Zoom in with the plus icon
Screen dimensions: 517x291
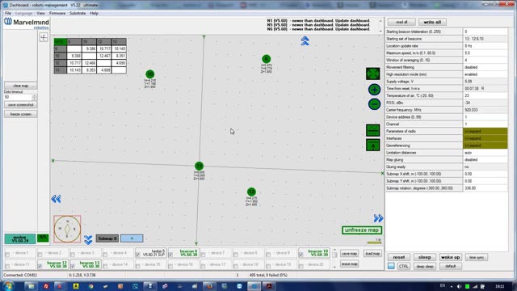(374, 90)
